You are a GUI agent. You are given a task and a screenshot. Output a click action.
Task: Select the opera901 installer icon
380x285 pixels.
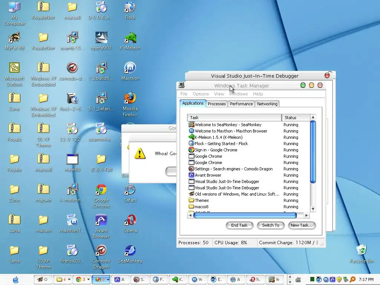(101, 41)
